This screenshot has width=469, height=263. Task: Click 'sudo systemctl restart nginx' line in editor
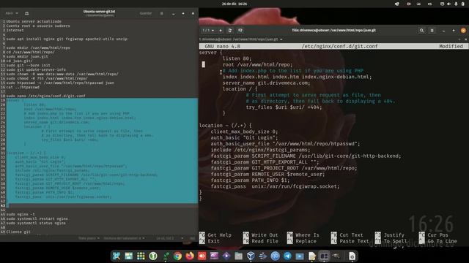pos(37,219)
